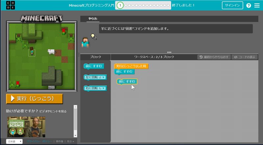Click the Code.org logo
This screenshot has width=263, height=145.
coord(10,5)
